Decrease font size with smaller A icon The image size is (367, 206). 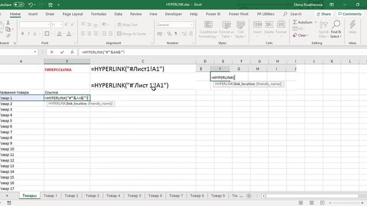tap(72, 25)
